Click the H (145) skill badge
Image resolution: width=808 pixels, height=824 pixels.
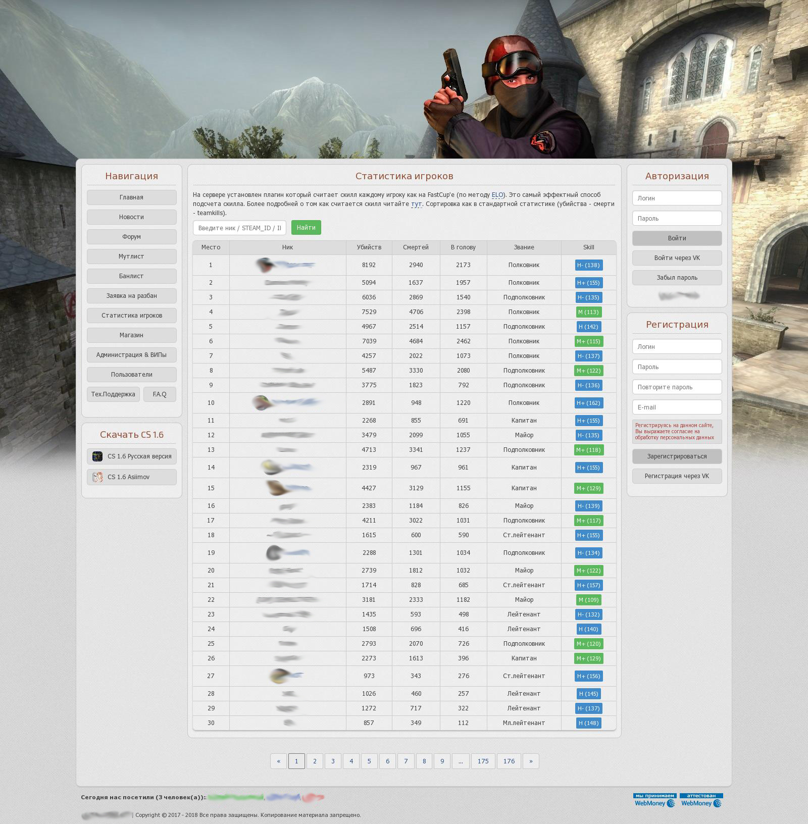[588, 694]
